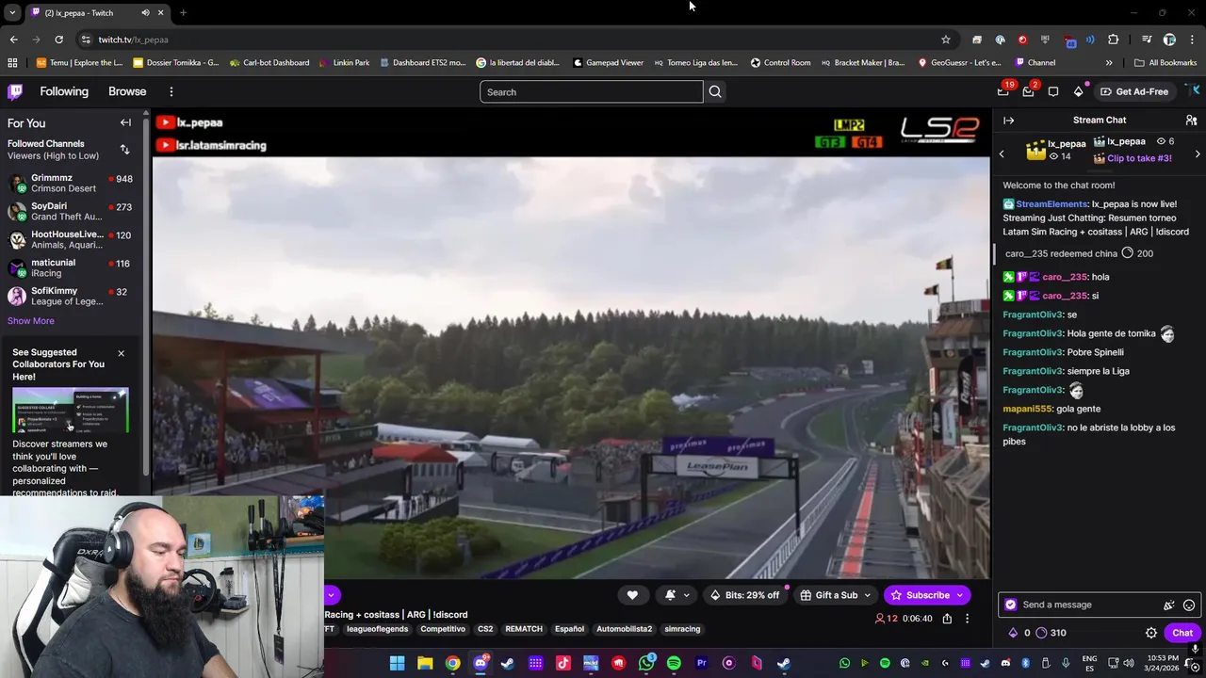Image resolution: width=1206 pixels, height=678 pixels.
Task: Collapse the Stream Chat panel
Action: (x=1008, y=121)
